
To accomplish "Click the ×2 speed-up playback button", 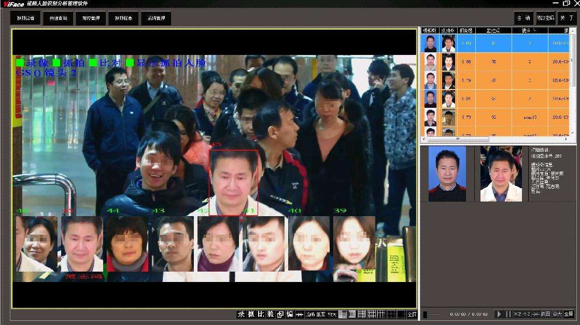I will click(x=517, y=314).
